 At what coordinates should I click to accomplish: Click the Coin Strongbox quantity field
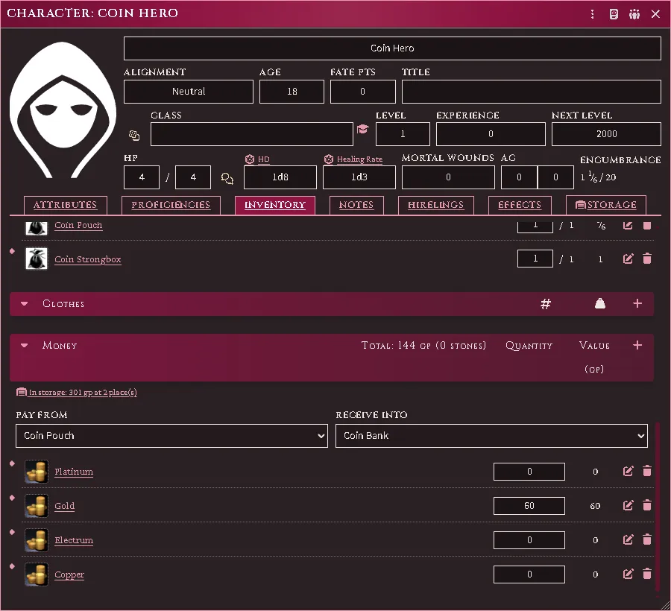pyautogui.click(x=535, y=259)
